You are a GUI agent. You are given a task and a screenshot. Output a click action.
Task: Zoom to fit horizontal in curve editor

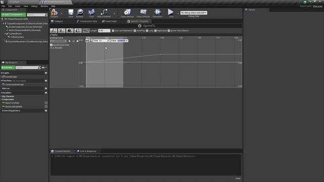click(x=87, y=40)
